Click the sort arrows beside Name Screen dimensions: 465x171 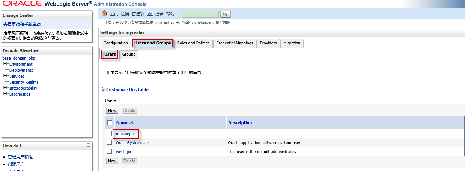pyautogui.click(x=132, y=123)
